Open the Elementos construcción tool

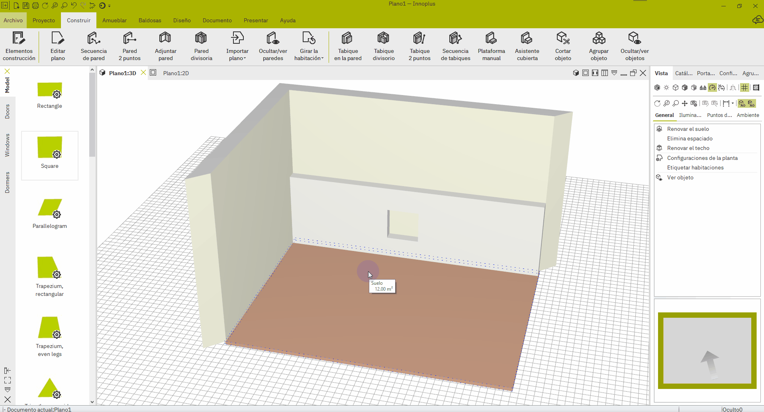coord(19,46)
